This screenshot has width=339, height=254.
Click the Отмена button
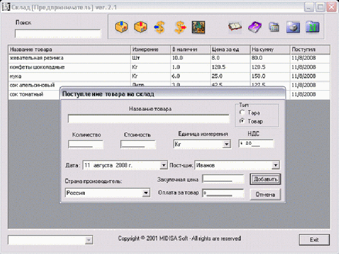coord(265,195)
